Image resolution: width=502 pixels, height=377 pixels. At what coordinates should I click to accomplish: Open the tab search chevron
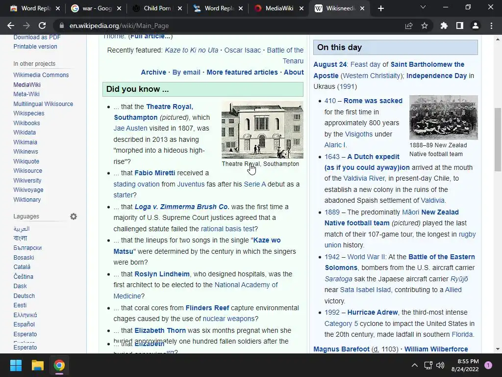(423, 7)
